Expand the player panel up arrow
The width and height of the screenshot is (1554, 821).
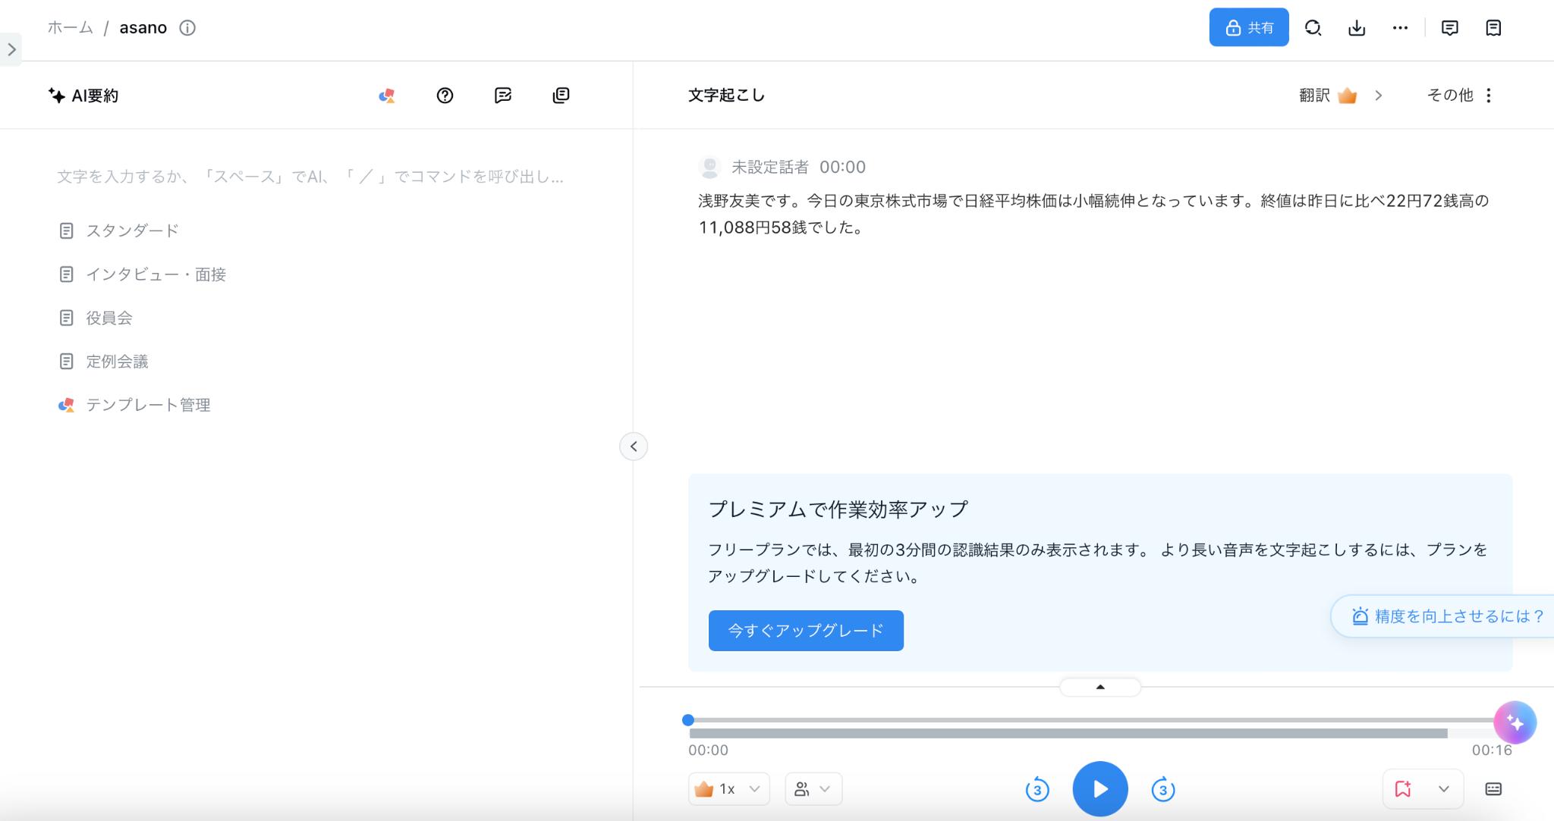point(1100,688)
